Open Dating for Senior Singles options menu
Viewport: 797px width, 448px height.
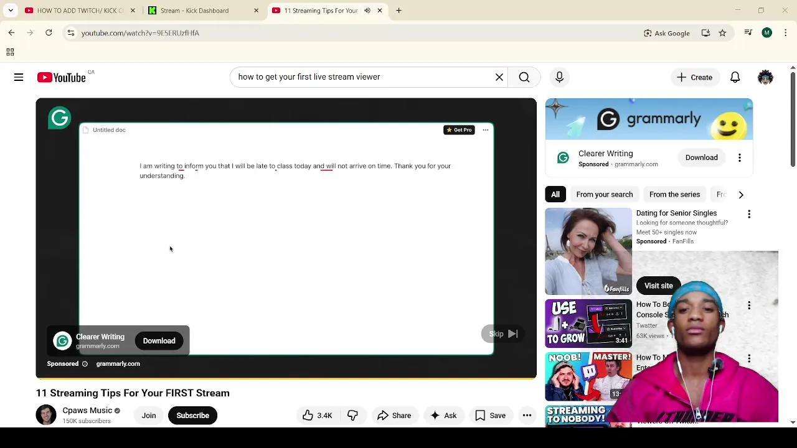[x=749, y=214]
